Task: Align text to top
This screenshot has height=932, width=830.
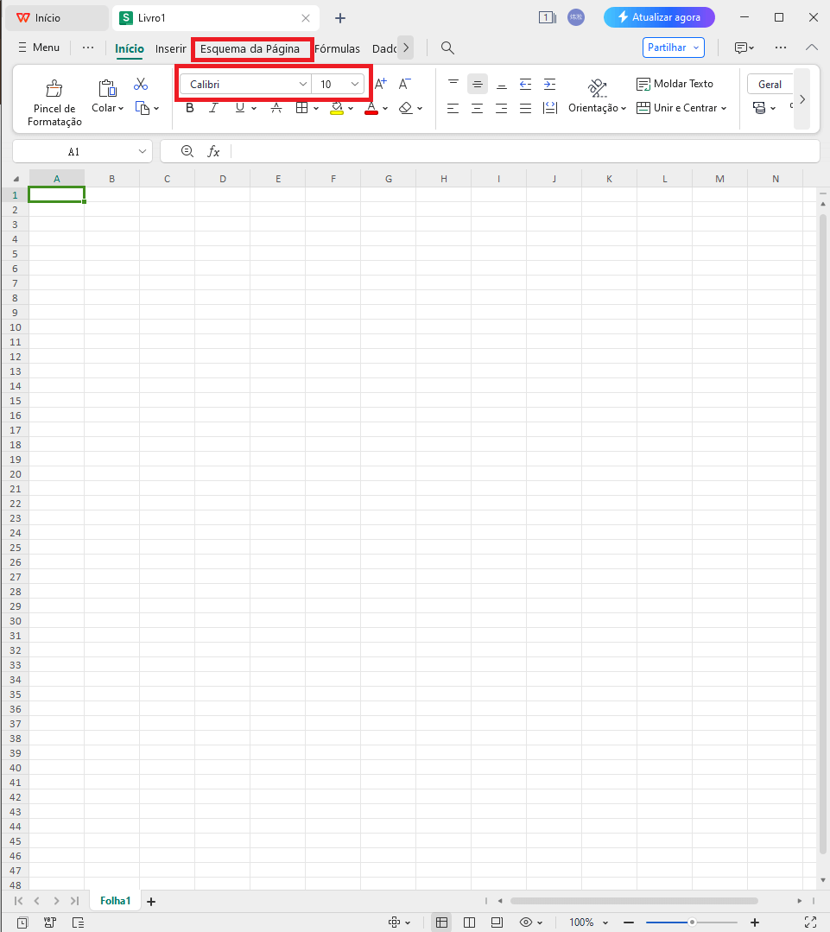Action: pos(453,84)
